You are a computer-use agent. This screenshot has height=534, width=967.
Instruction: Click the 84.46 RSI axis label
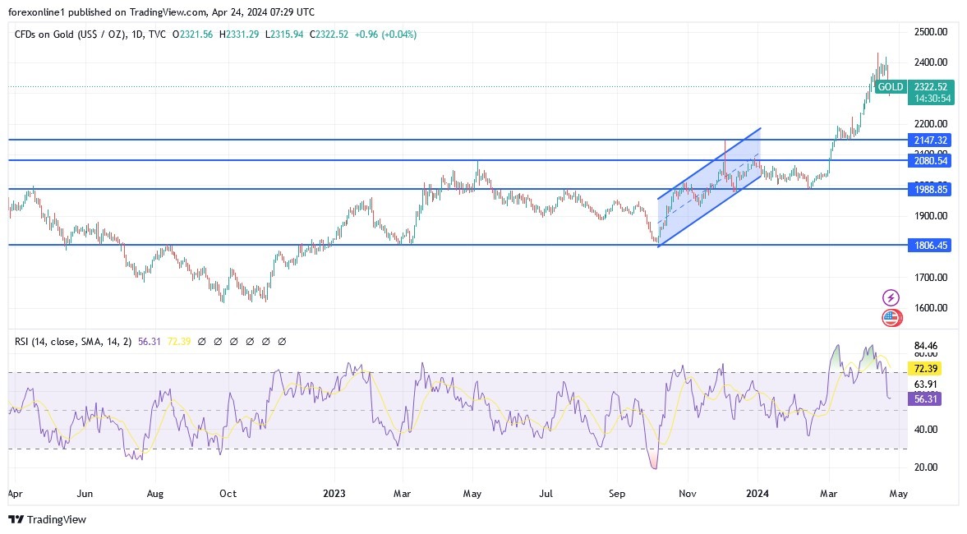(926, 346)
